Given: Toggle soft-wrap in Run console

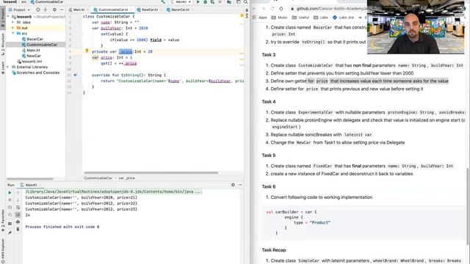Looking at the screenshot, I should coord(18,208).
